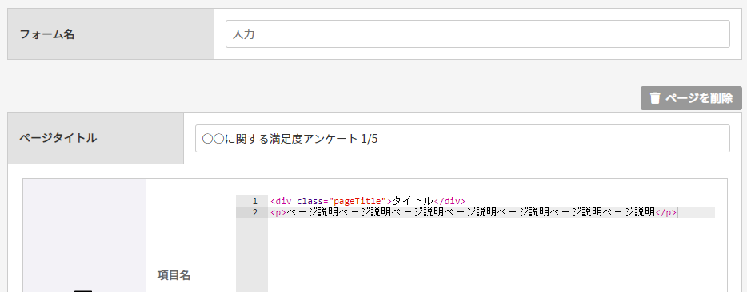
Task: Click the opening <div tag in line 1
Action: coord(281,201)
